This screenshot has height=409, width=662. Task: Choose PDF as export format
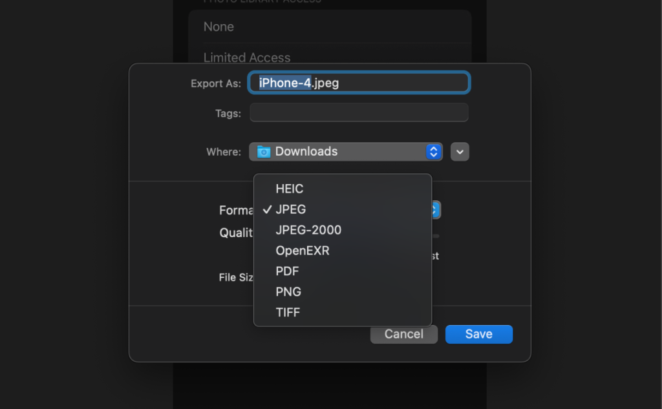287,271
